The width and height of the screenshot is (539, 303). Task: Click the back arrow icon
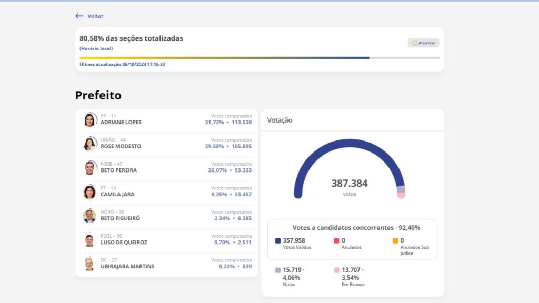click(x=79, y=16)
